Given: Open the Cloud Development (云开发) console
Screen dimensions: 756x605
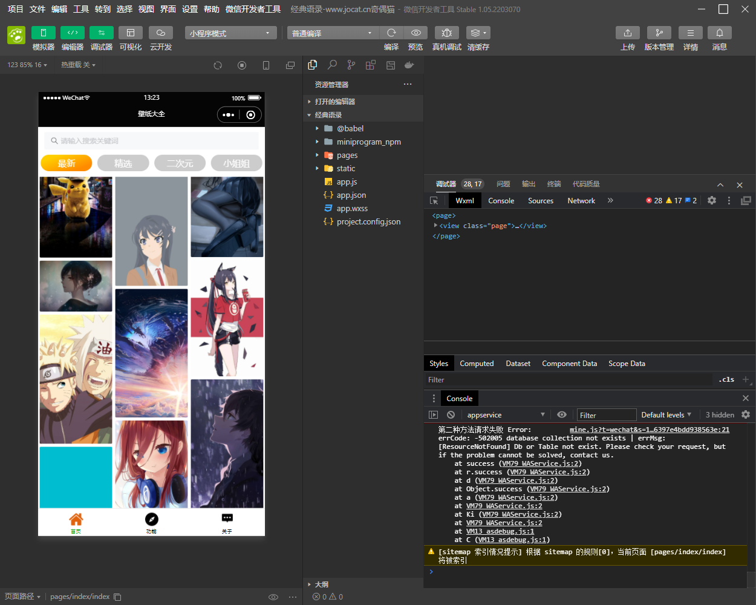Looking at the screenshot, I should 161,33.
